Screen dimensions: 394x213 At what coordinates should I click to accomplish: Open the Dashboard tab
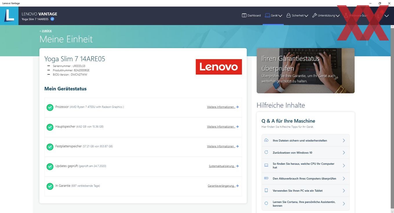[x=251, y=16]
